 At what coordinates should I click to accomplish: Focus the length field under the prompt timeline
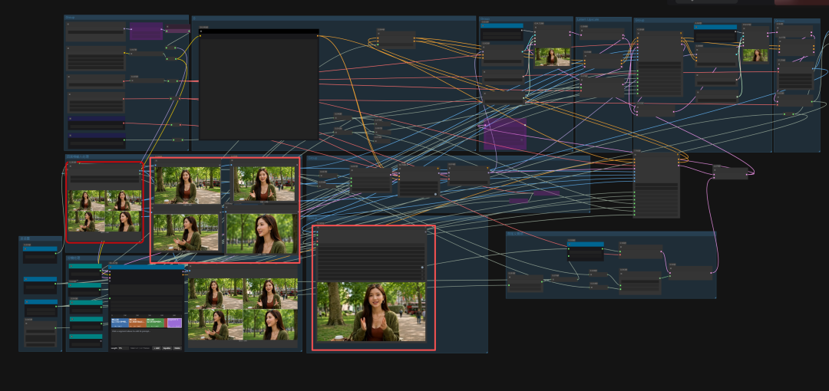[x=124, y=348]
